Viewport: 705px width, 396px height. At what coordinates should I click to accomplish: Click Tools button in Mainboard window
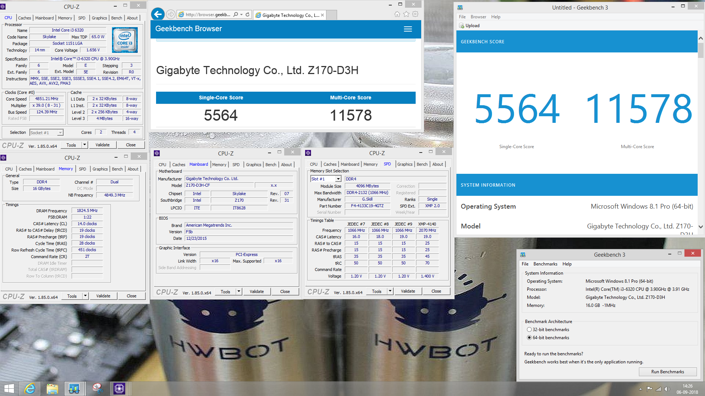pyautogui.click(x=225, y=291)
